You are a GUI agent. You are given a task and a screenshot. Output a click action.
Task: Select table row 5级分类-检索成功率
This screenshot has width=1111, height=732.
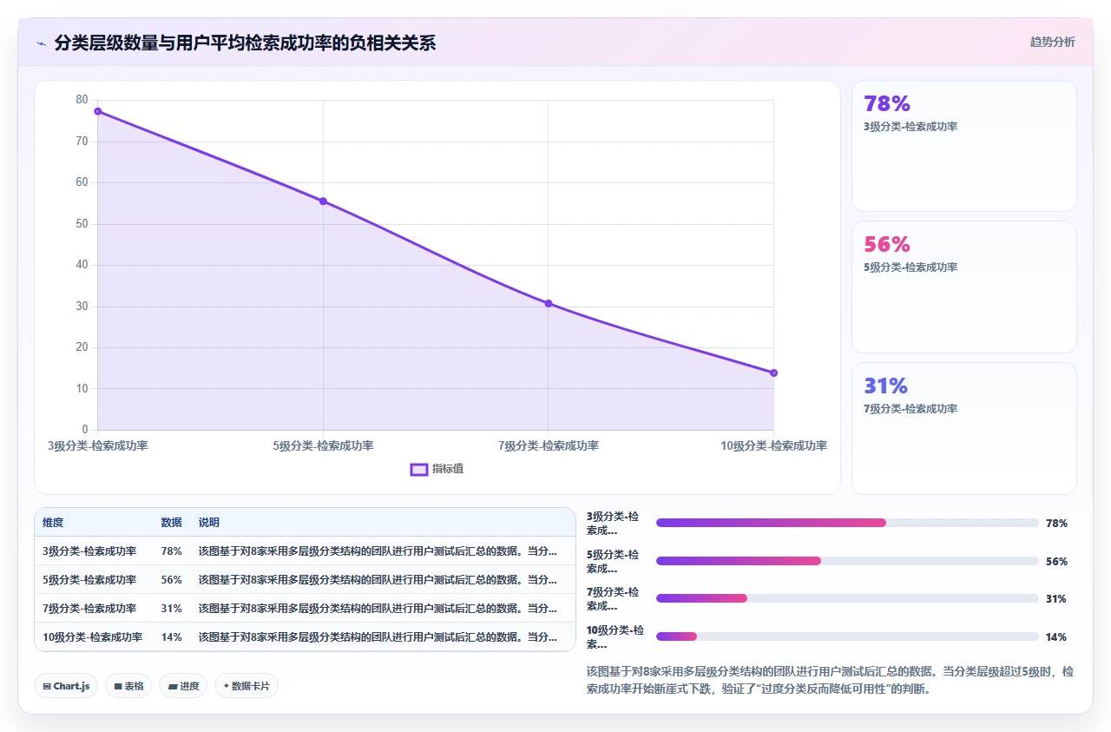point(305,579)
